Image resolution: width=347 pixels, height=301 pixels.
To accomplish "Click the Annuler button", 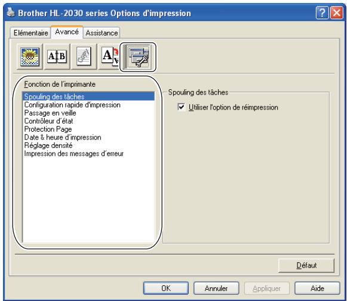I will point(216,288).
